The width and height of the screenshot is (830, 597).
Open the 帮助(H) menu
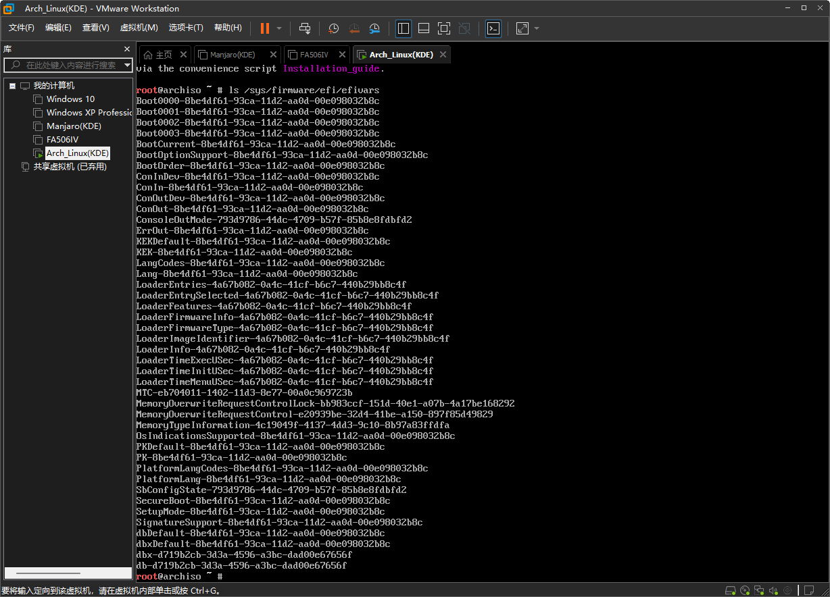click(228, 28)
